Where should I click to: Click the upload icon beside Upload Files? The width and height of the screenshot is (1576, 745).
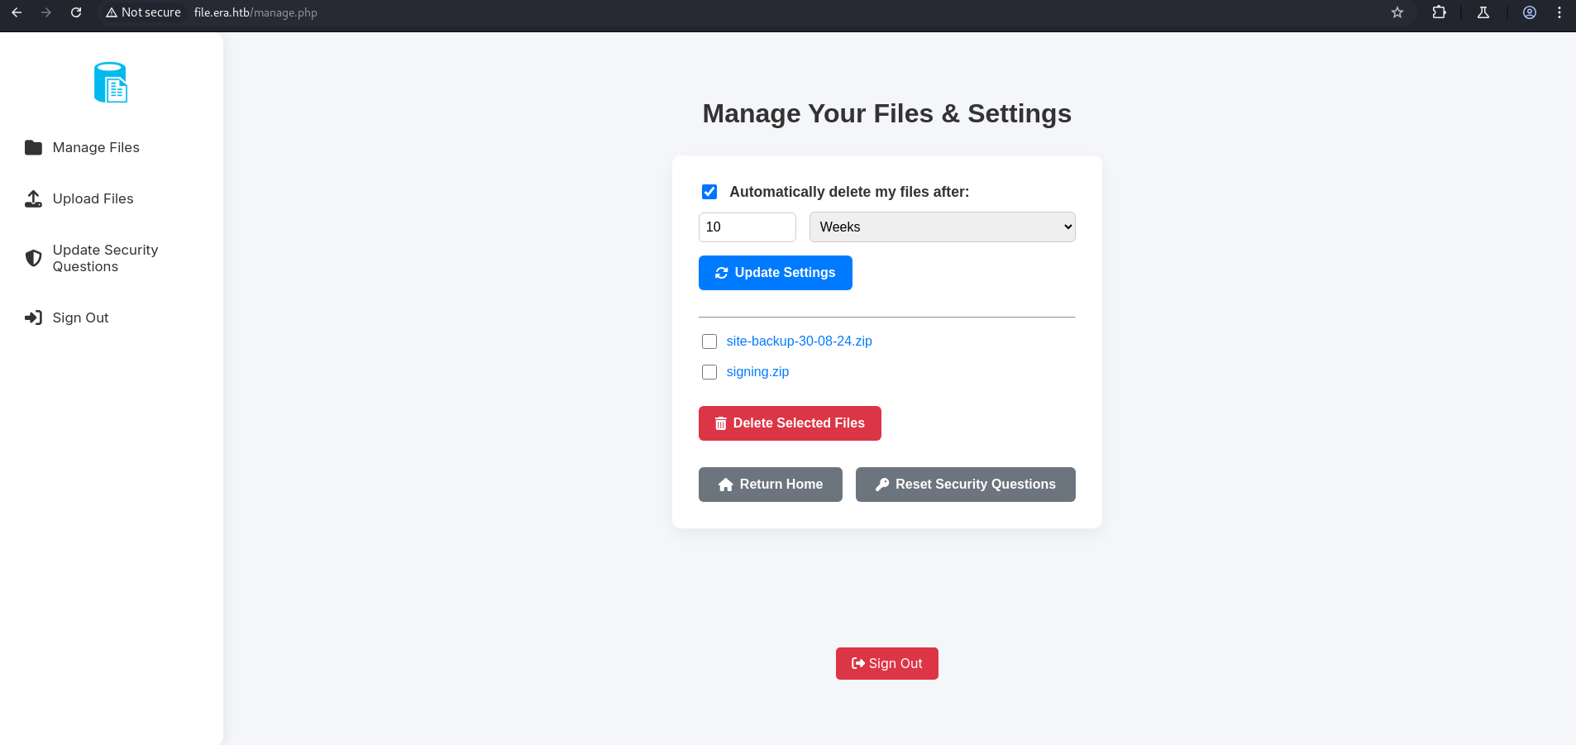pos(33,199)
